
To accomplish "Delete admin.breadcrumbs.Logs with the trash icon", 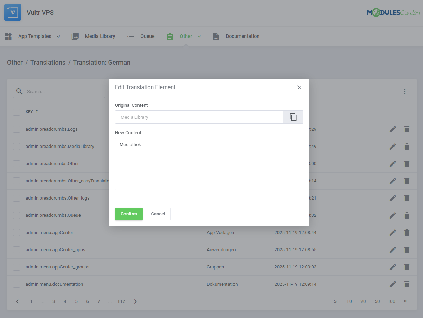I will point(407,129).
